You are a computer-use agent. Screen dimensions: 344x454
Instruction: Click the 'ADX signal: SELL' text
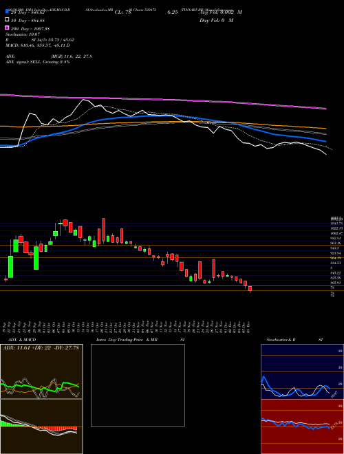pyautogui.click(x=38, y=62)
